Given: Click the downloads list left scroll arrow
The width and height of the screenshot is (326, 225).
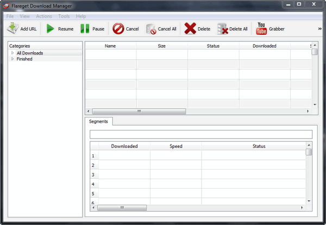Looking at the screenshot, I should click(x=88, y=111).
